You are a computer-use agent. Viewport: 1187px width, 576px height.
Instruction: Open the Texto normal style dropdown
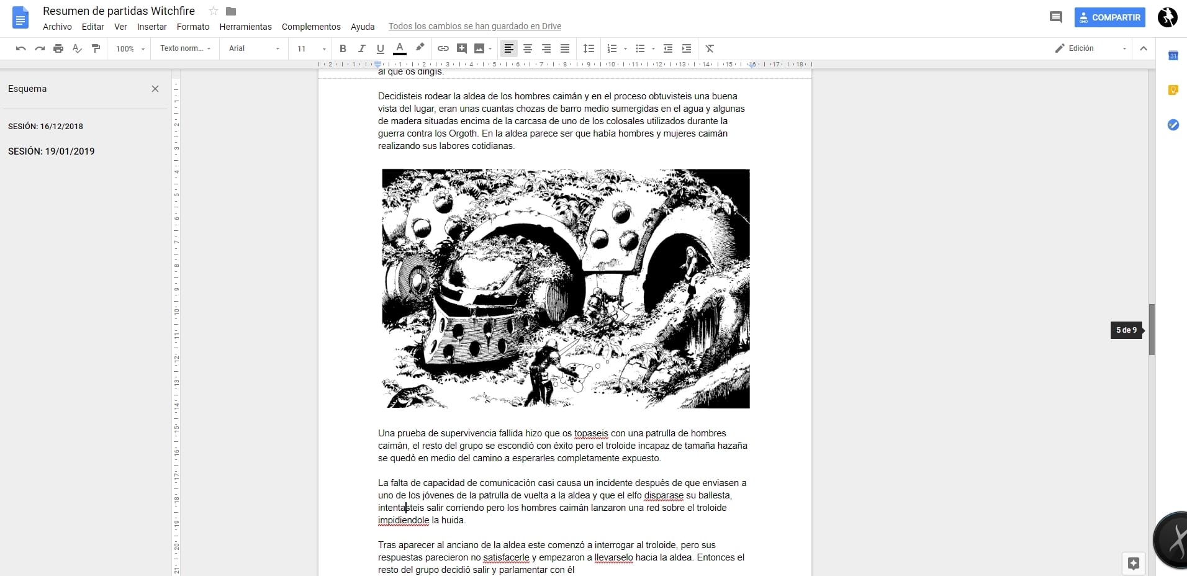point(185,48)
